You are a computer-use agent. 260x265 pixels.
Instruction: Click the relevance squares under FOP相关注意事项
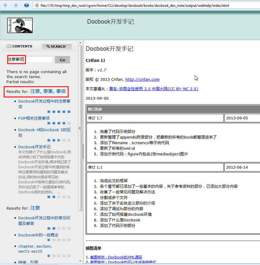(59, 123)
